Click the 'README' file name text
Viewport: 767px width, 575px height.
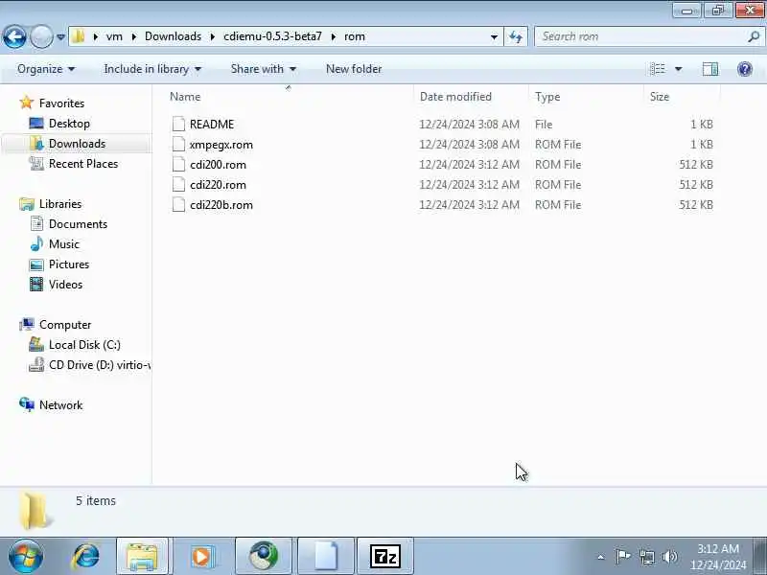coord(212,125)
